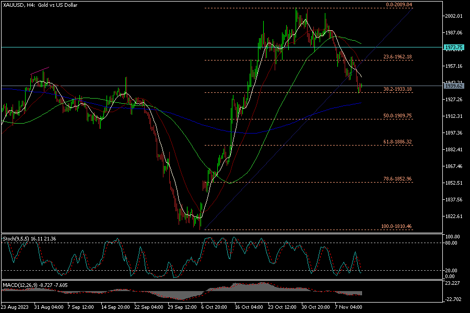Click the 1973.75 horizontal line price tag
This screenshot has width=470, height=313.
[453, 47]
